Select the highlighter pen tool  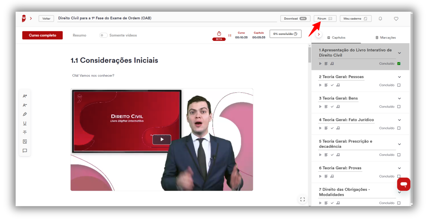[x=25, y=114]
